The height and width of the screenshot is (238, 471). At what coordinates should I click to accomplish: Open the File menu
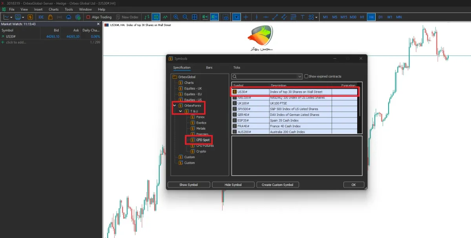click(11, 9)
